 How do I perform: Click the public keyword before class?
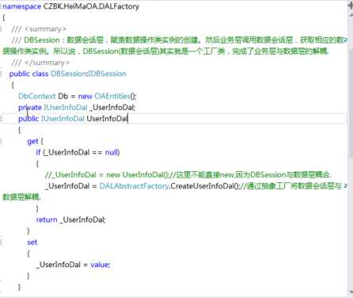coord(20,74)
